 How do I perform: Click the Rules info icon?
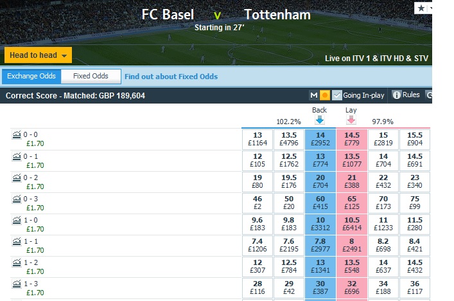(396, 95)
